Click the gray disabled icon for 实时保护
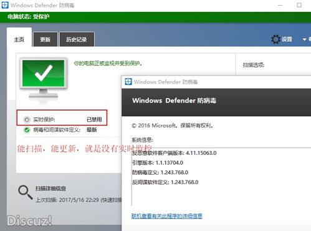The width and height of the screenshot is (311, 231). click(27, 120)
